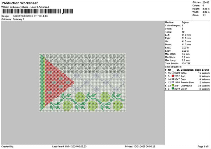Select the text Wilcom EmbroideryStudio – Level 3 Advanced
The image size is (211, 149).
tap(25, 7)
